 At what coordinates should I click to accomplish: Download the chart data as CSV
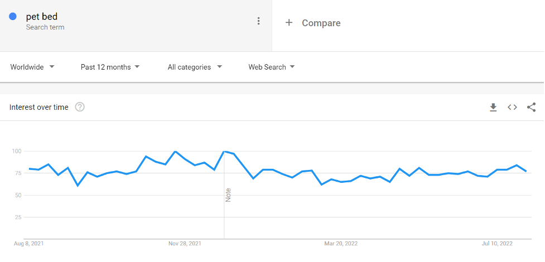pyautogui.click(x=493, y=107)
